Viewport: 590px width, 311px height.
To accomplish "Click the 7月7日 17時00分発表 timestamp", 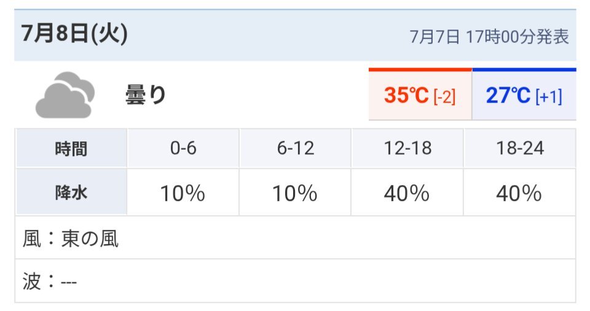I will click(x=489, y=37).
